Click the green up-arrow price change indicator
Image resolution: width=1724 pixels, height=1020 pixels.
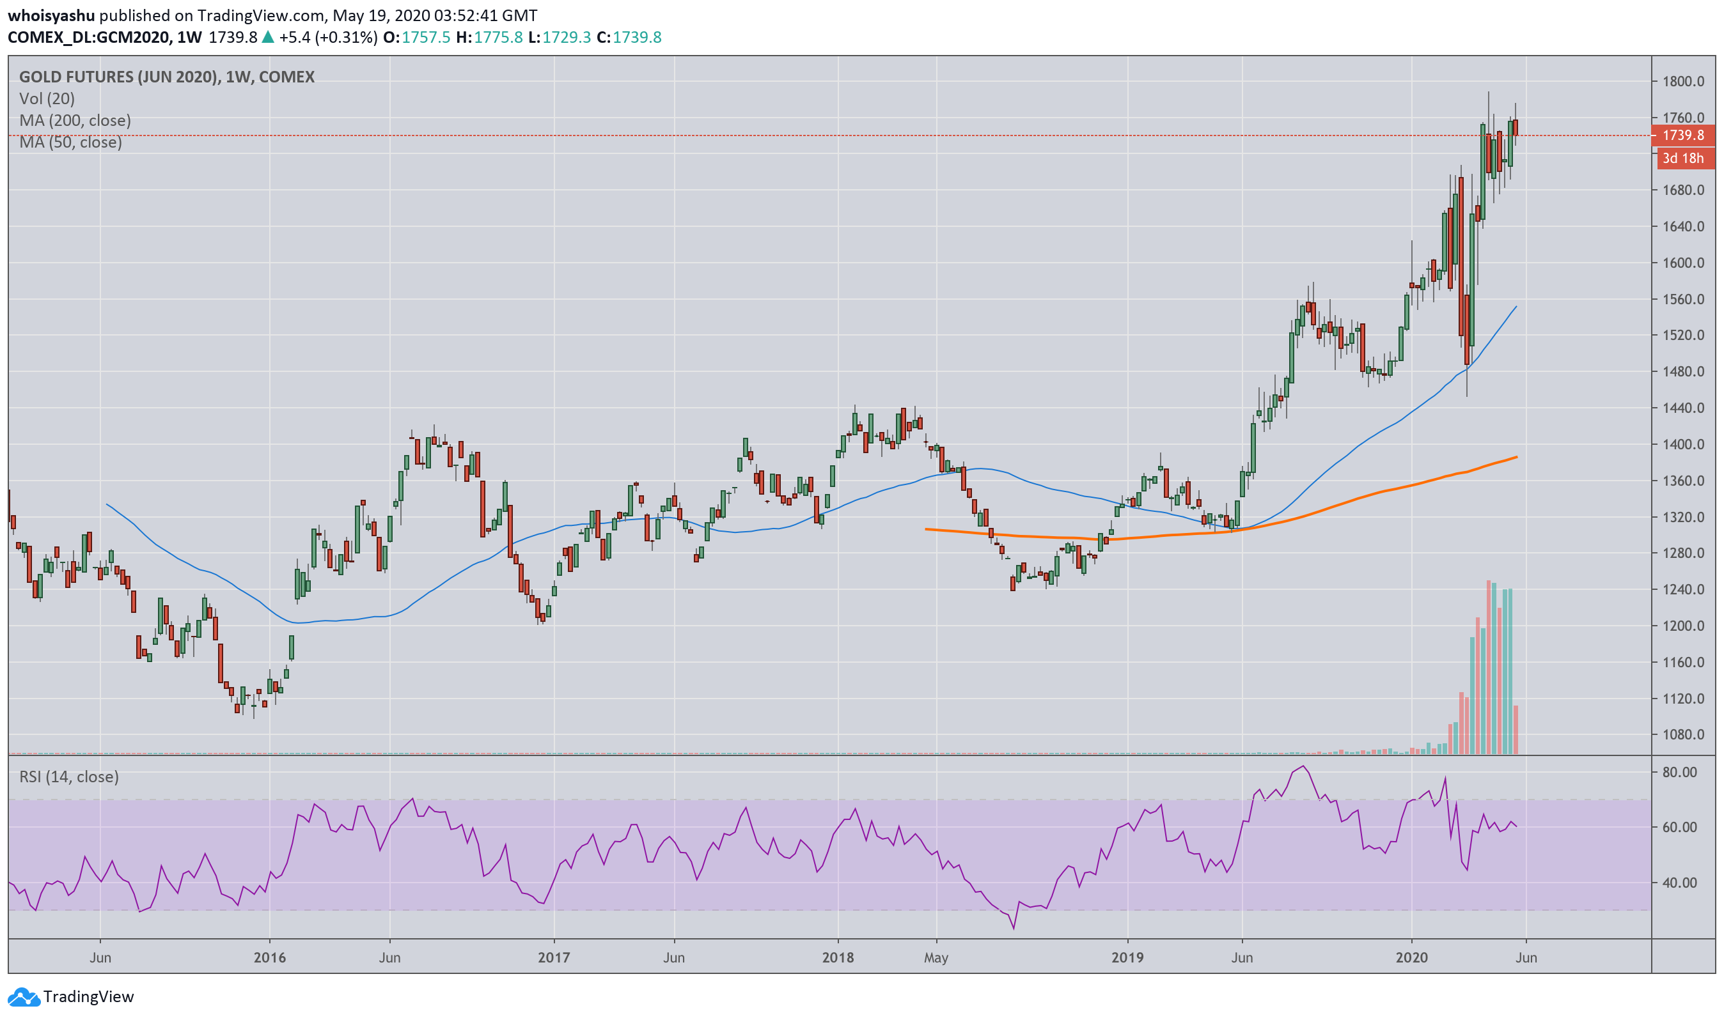click(x=267, y=37)
